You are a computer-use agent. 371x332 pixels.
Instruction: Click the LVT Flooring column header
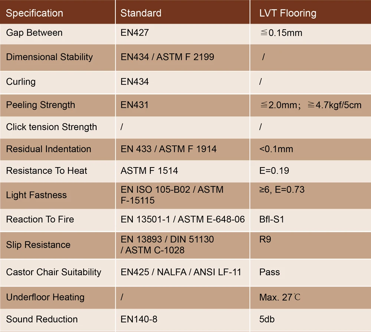point(288,13)
